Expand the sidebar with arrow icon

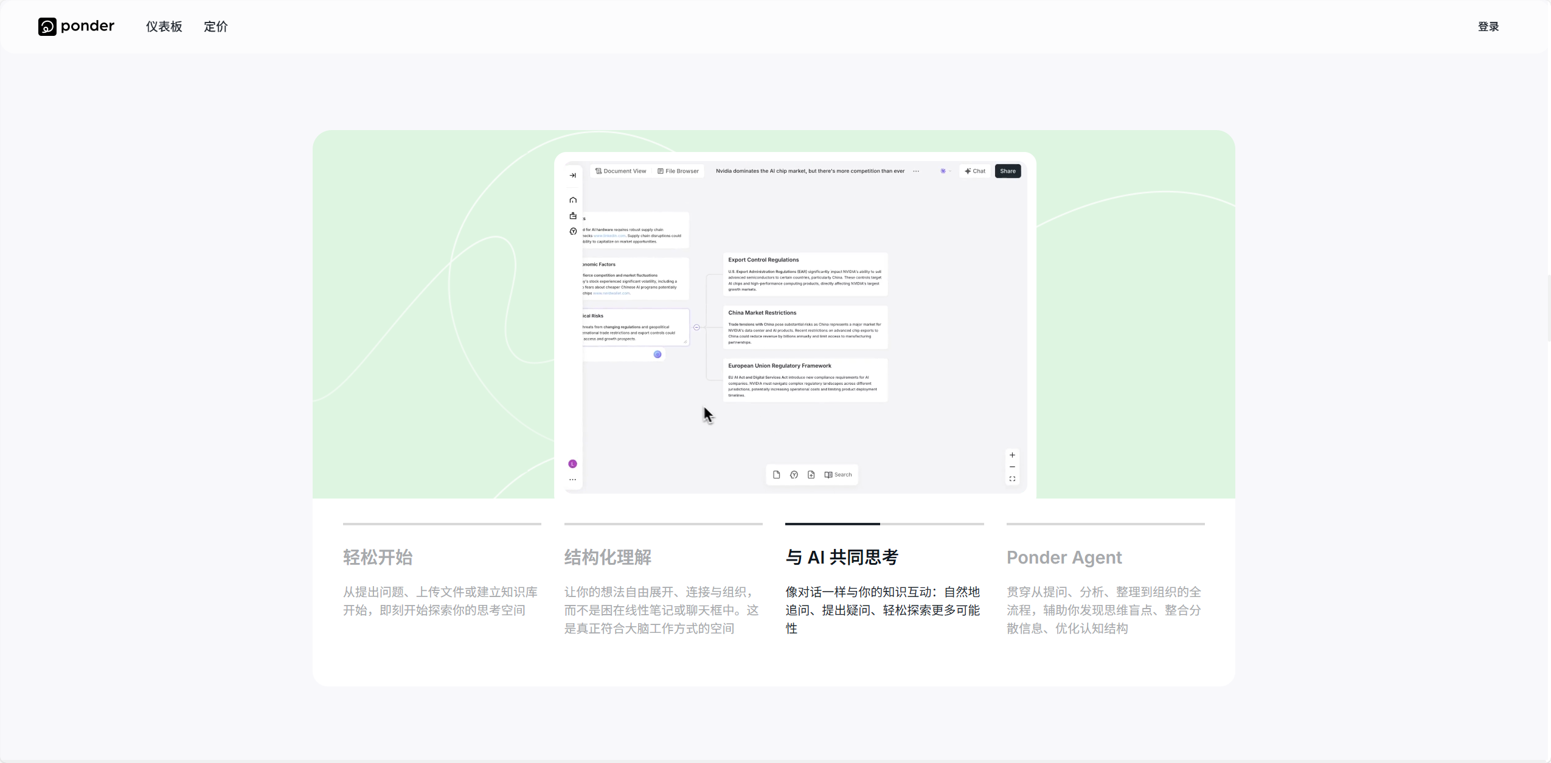click(572, 175)
